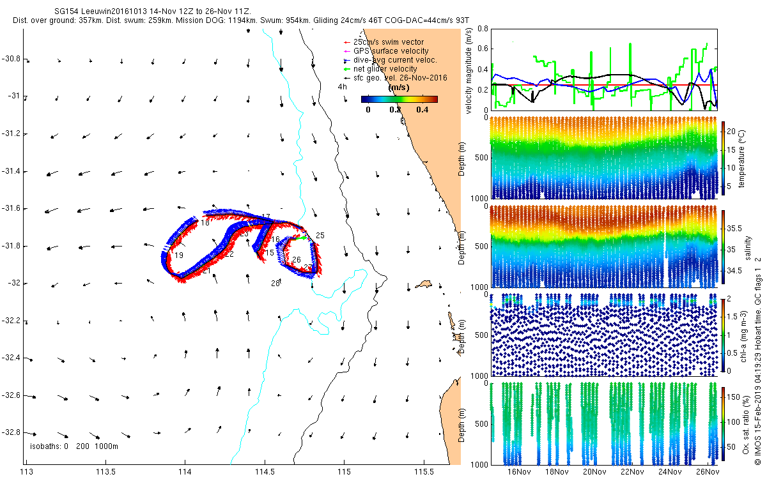
Task: Click the '16Nov' date tick
Action: point(518,472)
